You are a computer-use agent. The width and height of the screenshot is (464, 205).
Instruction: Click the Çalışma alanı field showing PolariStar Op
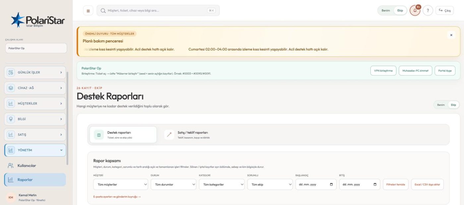[36, 48]
